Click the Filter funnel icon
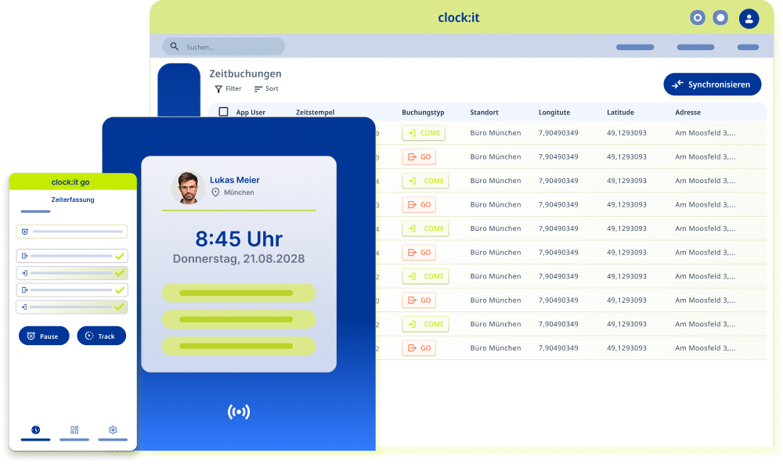Viewport: 783px width, 464px height. pyautogui.click(x=218, y=88)
